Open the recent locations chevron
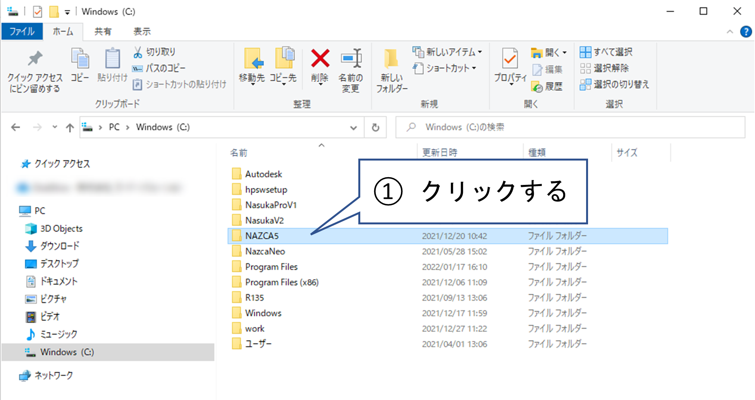This screenshot has width=755, height=400. point(55,127)
